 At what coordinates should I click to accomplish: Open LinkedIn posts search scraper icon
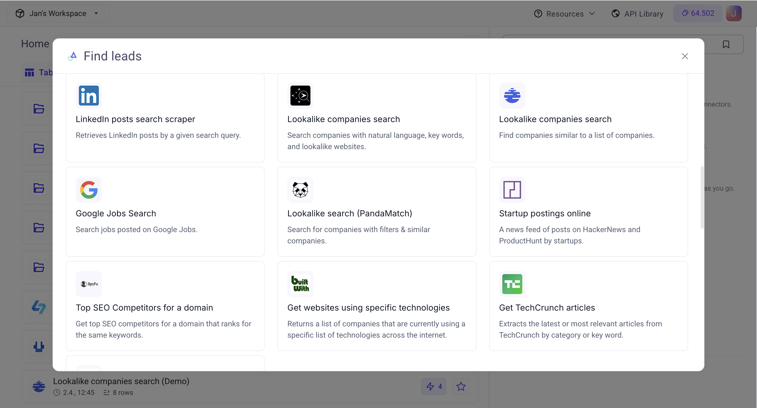tap(89, 95)
